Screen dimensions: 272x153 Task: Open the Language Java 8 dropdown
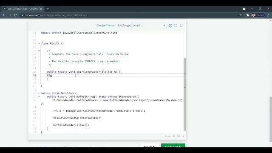point(149,25)
